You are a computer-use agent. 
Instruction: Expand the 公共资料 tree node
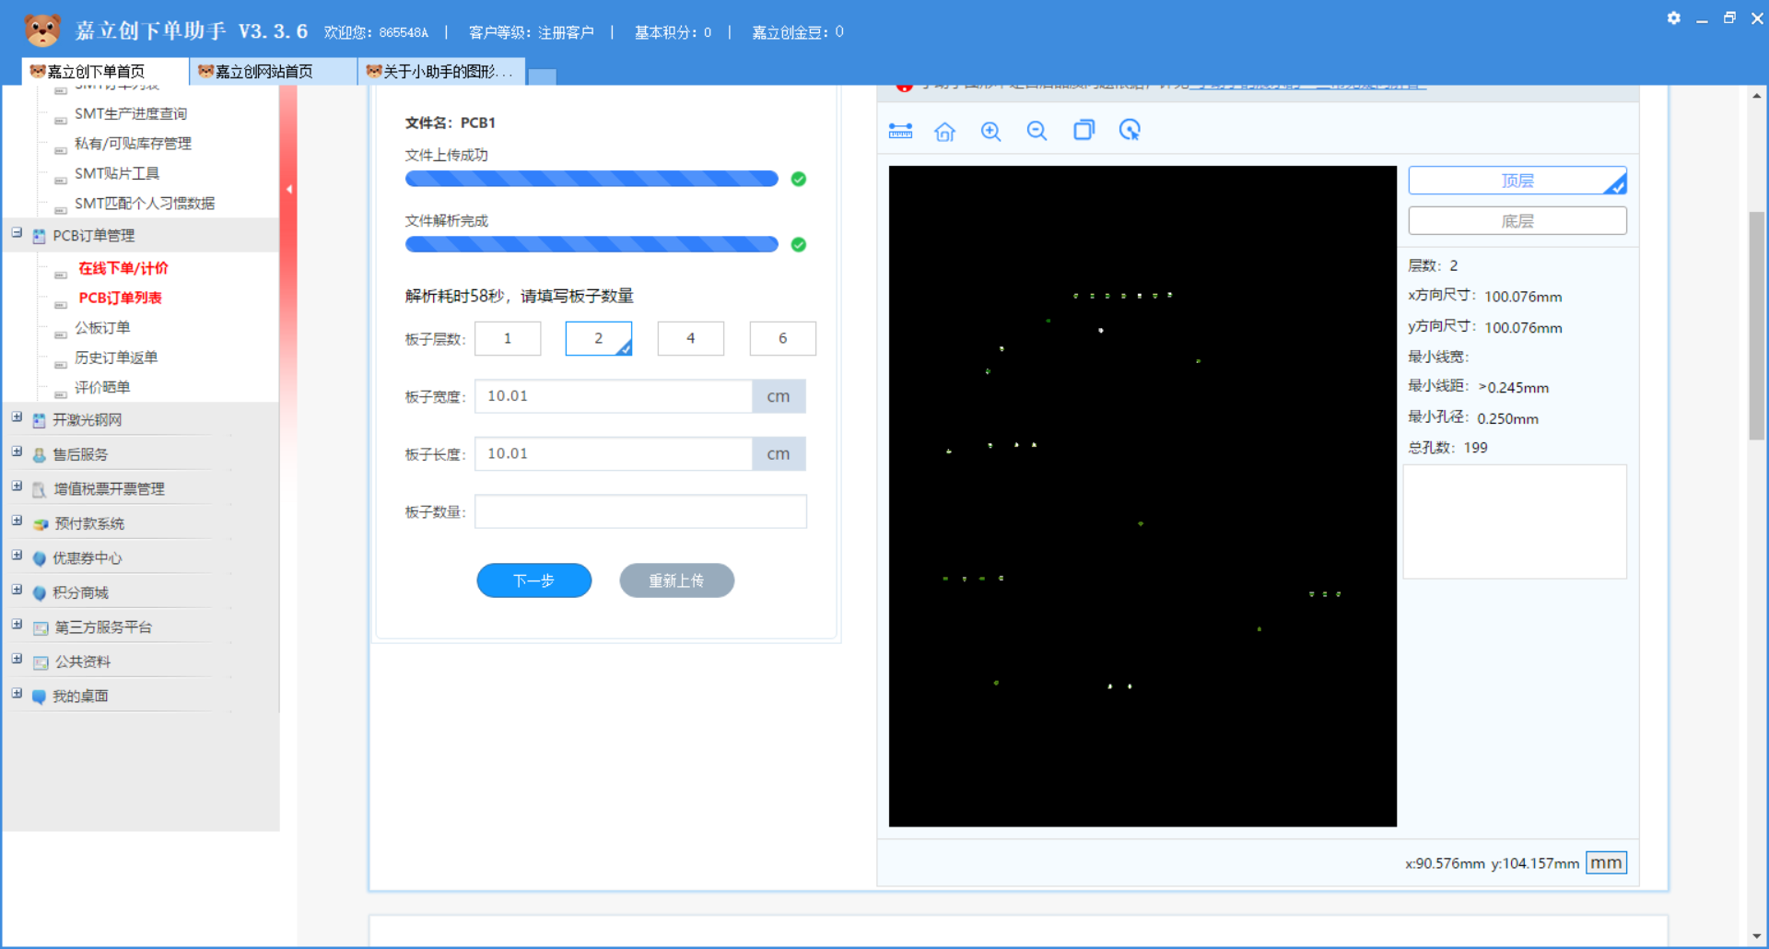(17, 659)
